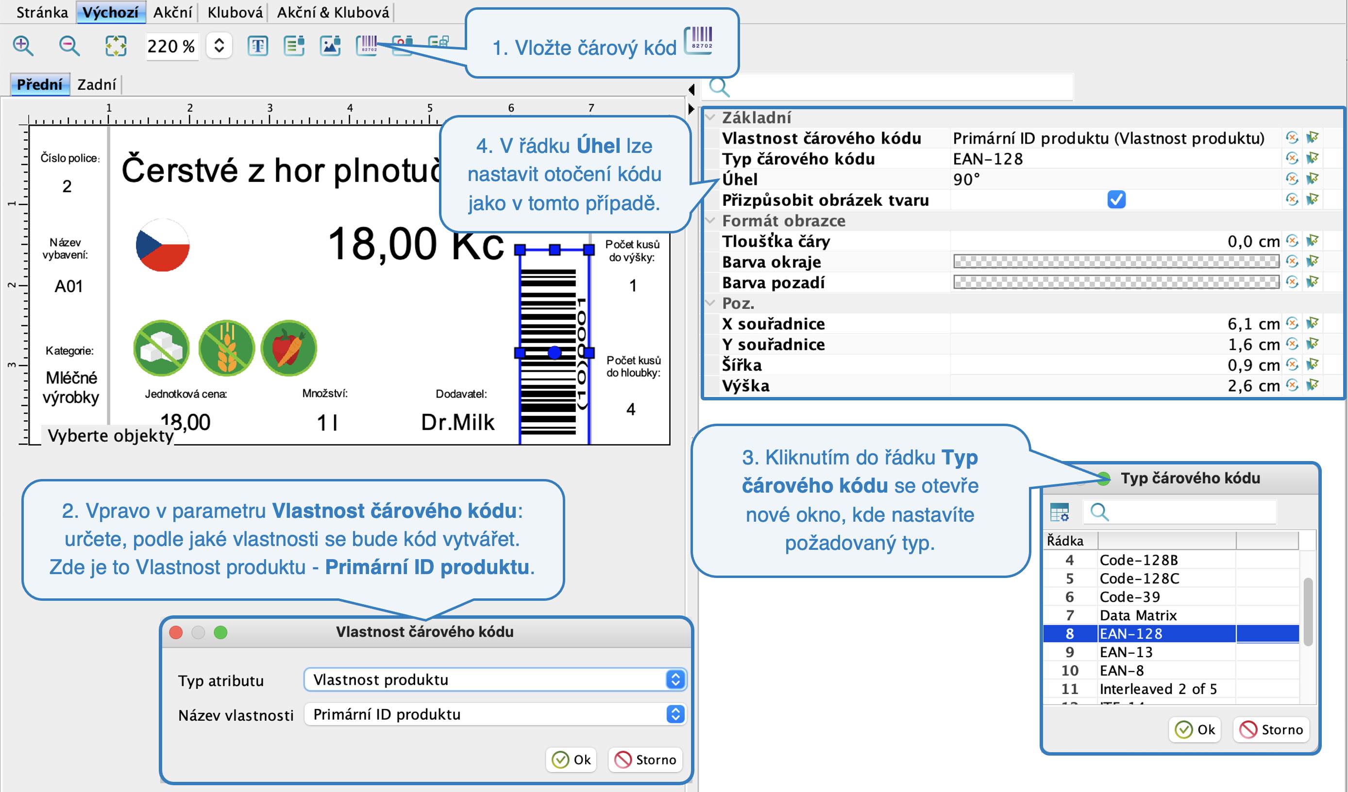Click search field in Typ čárového kódu dialog
The height and width of the screenshot is (792, 1348).
(x=1179, y=512)
